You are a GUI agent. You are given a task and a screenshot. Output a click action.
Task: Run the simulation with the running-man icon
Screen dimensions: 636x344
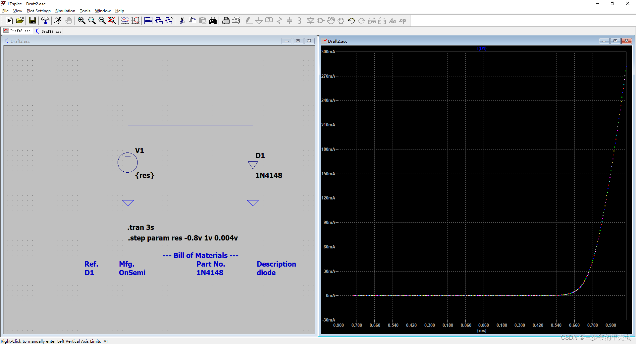point(58,21)
